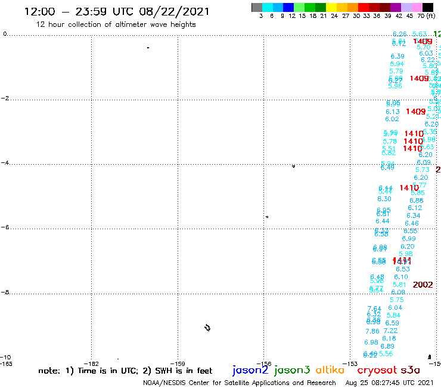
Task: Click the orange 'altika' satellite label
Action: tap(330, 370)
